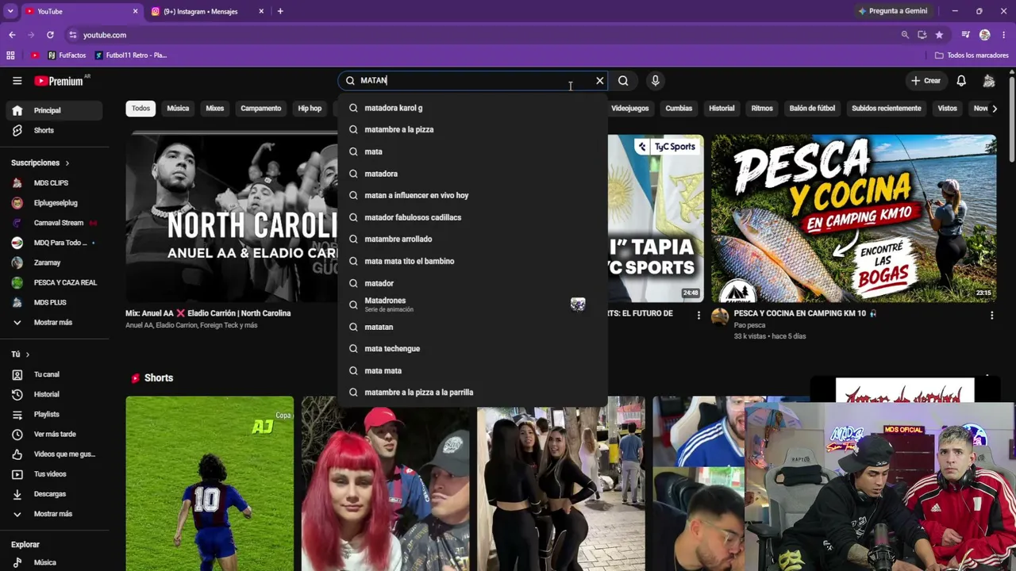Open Historial in the sidebar

click(54, 394)
